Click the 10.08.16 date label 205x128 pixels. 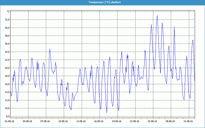(x=63, y=121)
